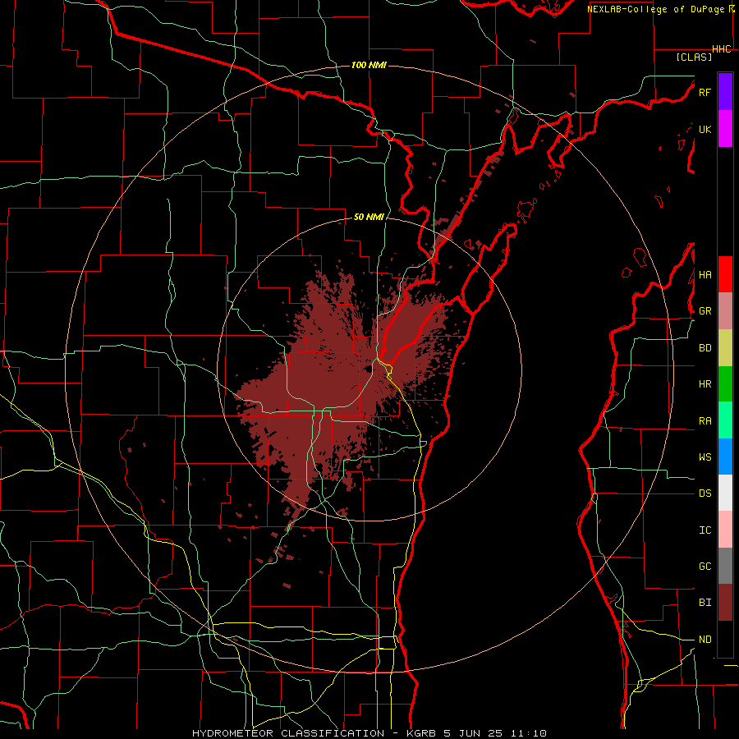
Task: Click the HR legend label
Action: [x=705, y=384]
